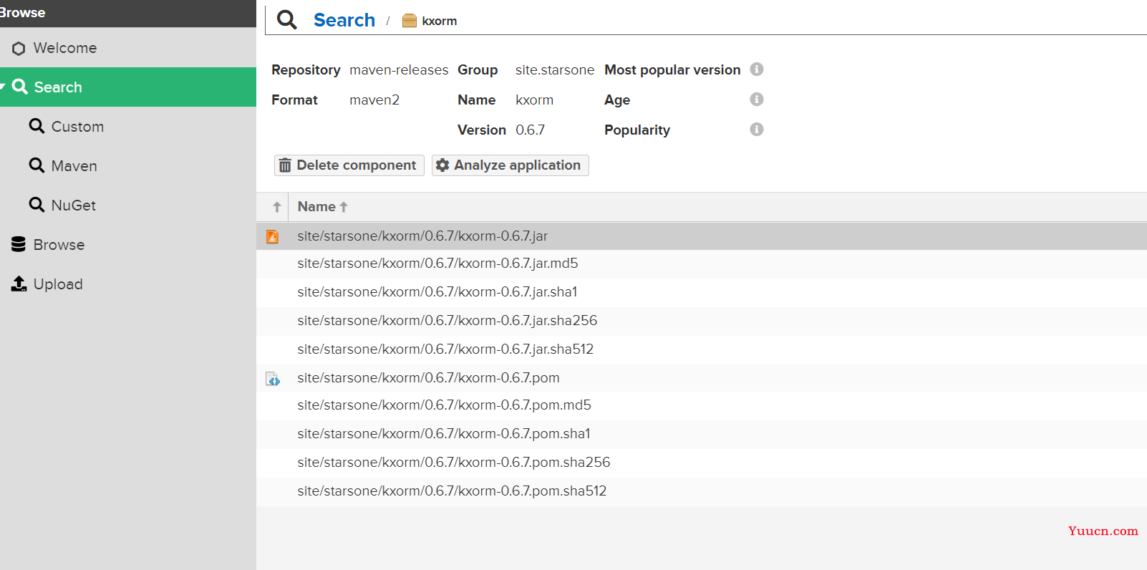The width and height of the screenshot is (1147, 570).
Task: Show info for Most popular version
Action: coord(757,69)
